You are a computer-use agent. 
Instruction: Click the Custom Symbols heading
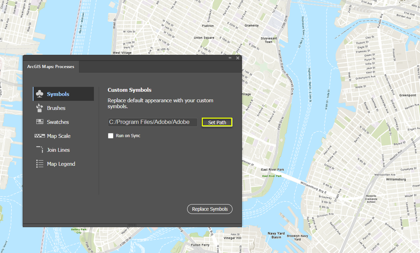(130, 90)
